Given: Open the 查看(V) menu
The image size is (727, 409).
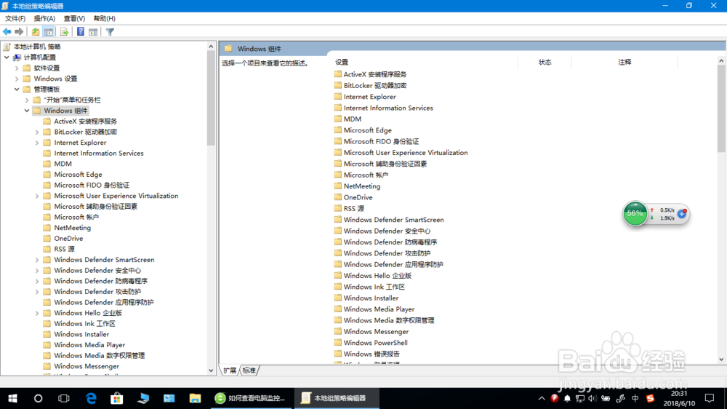Looking at the screenshot, I should [x=74, y=19].
